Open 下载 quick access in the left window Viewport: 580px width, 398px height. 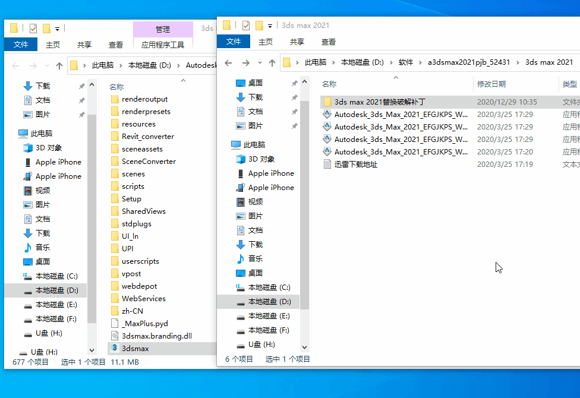pyautogui.click(x=43, y=86)
